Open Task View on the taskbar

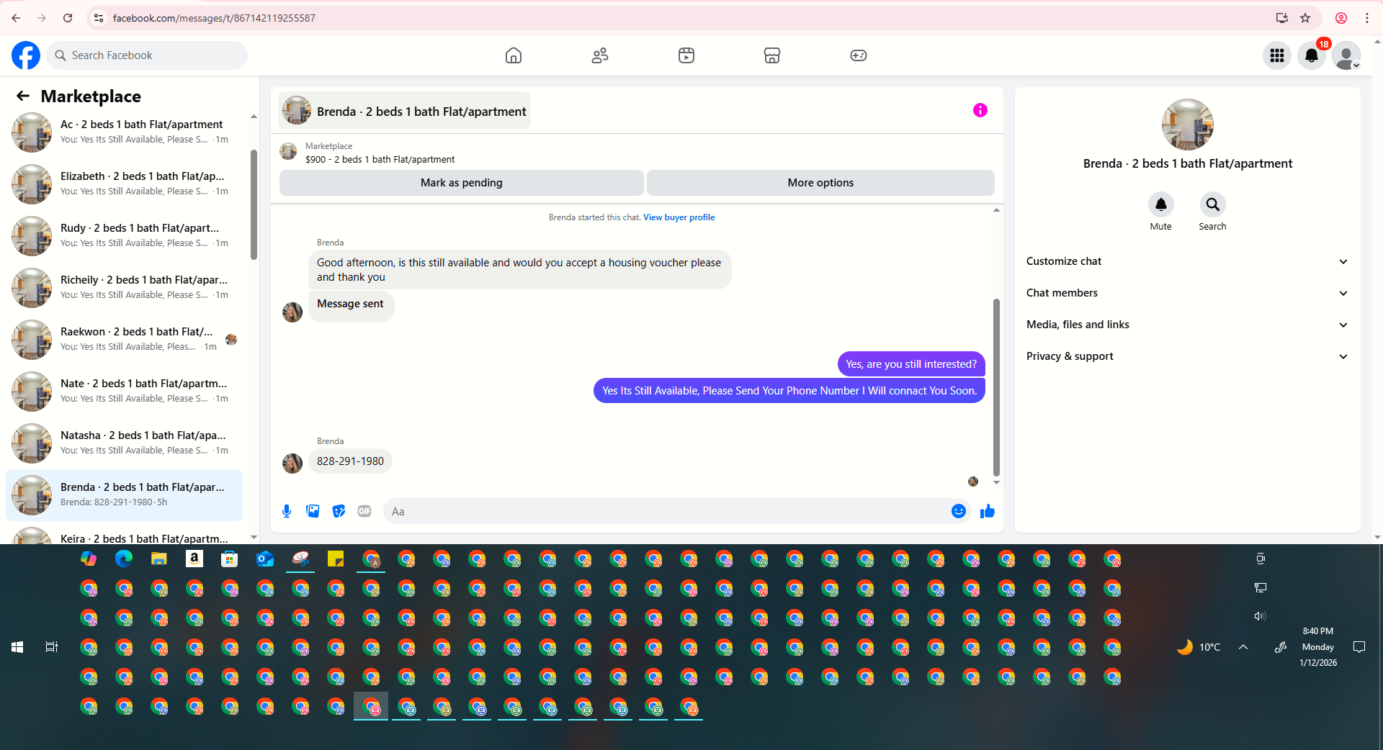click(x=52, y=647)
